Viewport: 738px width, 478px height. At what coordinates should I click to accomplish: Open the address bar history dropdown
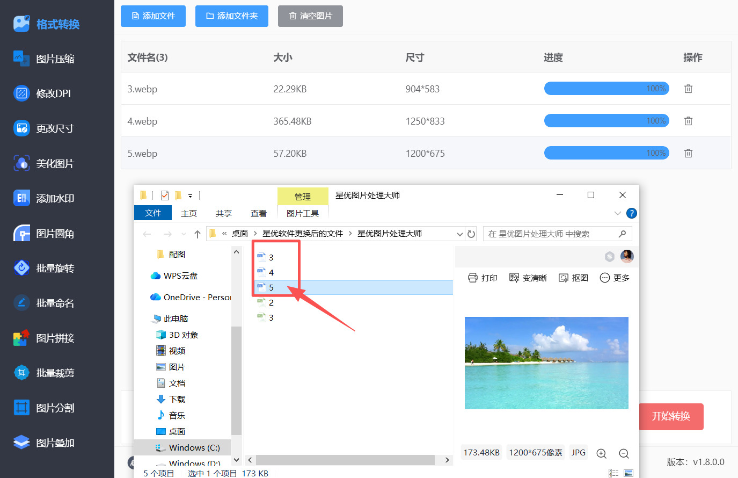pos(459,234)
